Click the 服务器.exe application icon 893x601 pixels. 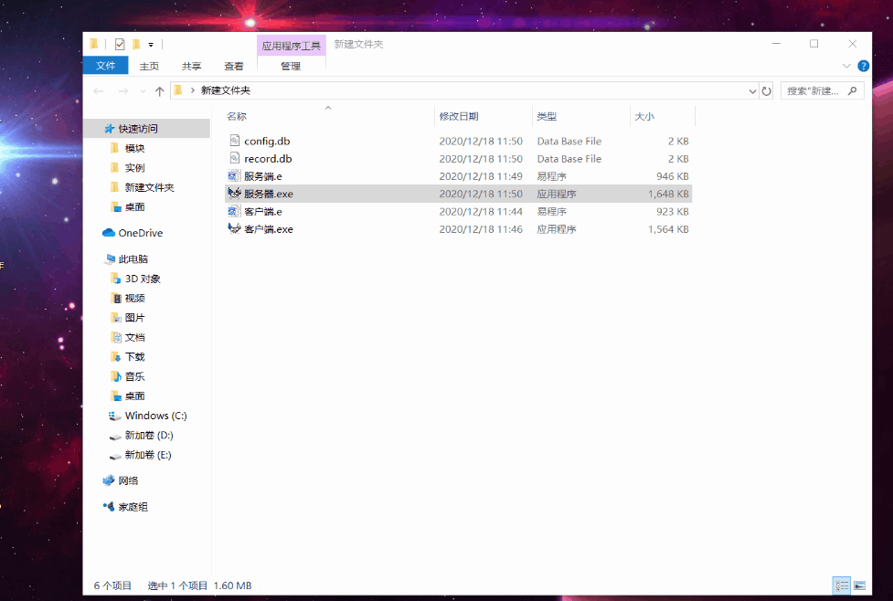[234, 194]
